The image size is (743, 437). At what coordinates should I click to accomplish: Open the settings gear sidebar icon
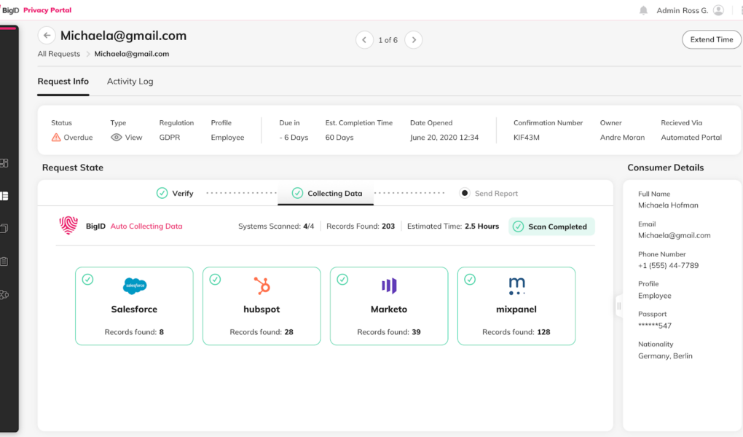[x=4, y=294]
